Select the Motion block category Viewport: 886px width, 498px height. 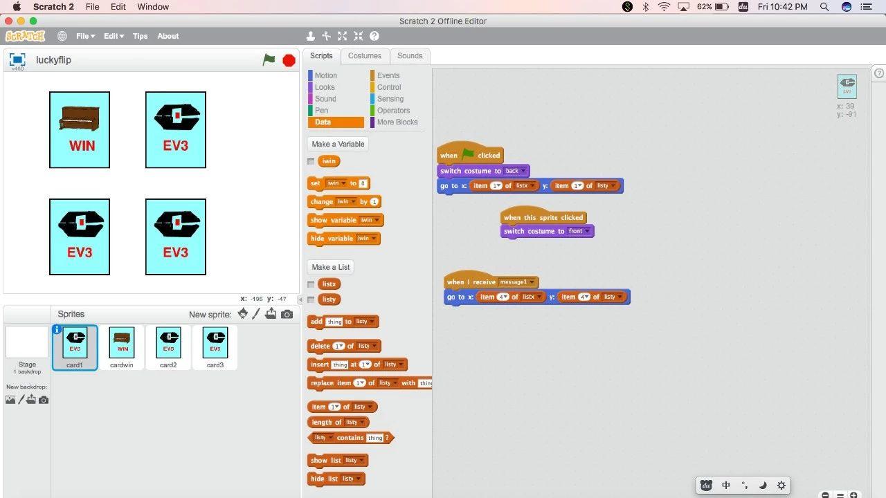point(326,75)
